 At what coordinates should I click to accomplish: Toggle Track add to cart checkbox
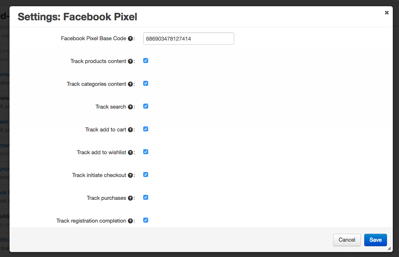[146, 129]
